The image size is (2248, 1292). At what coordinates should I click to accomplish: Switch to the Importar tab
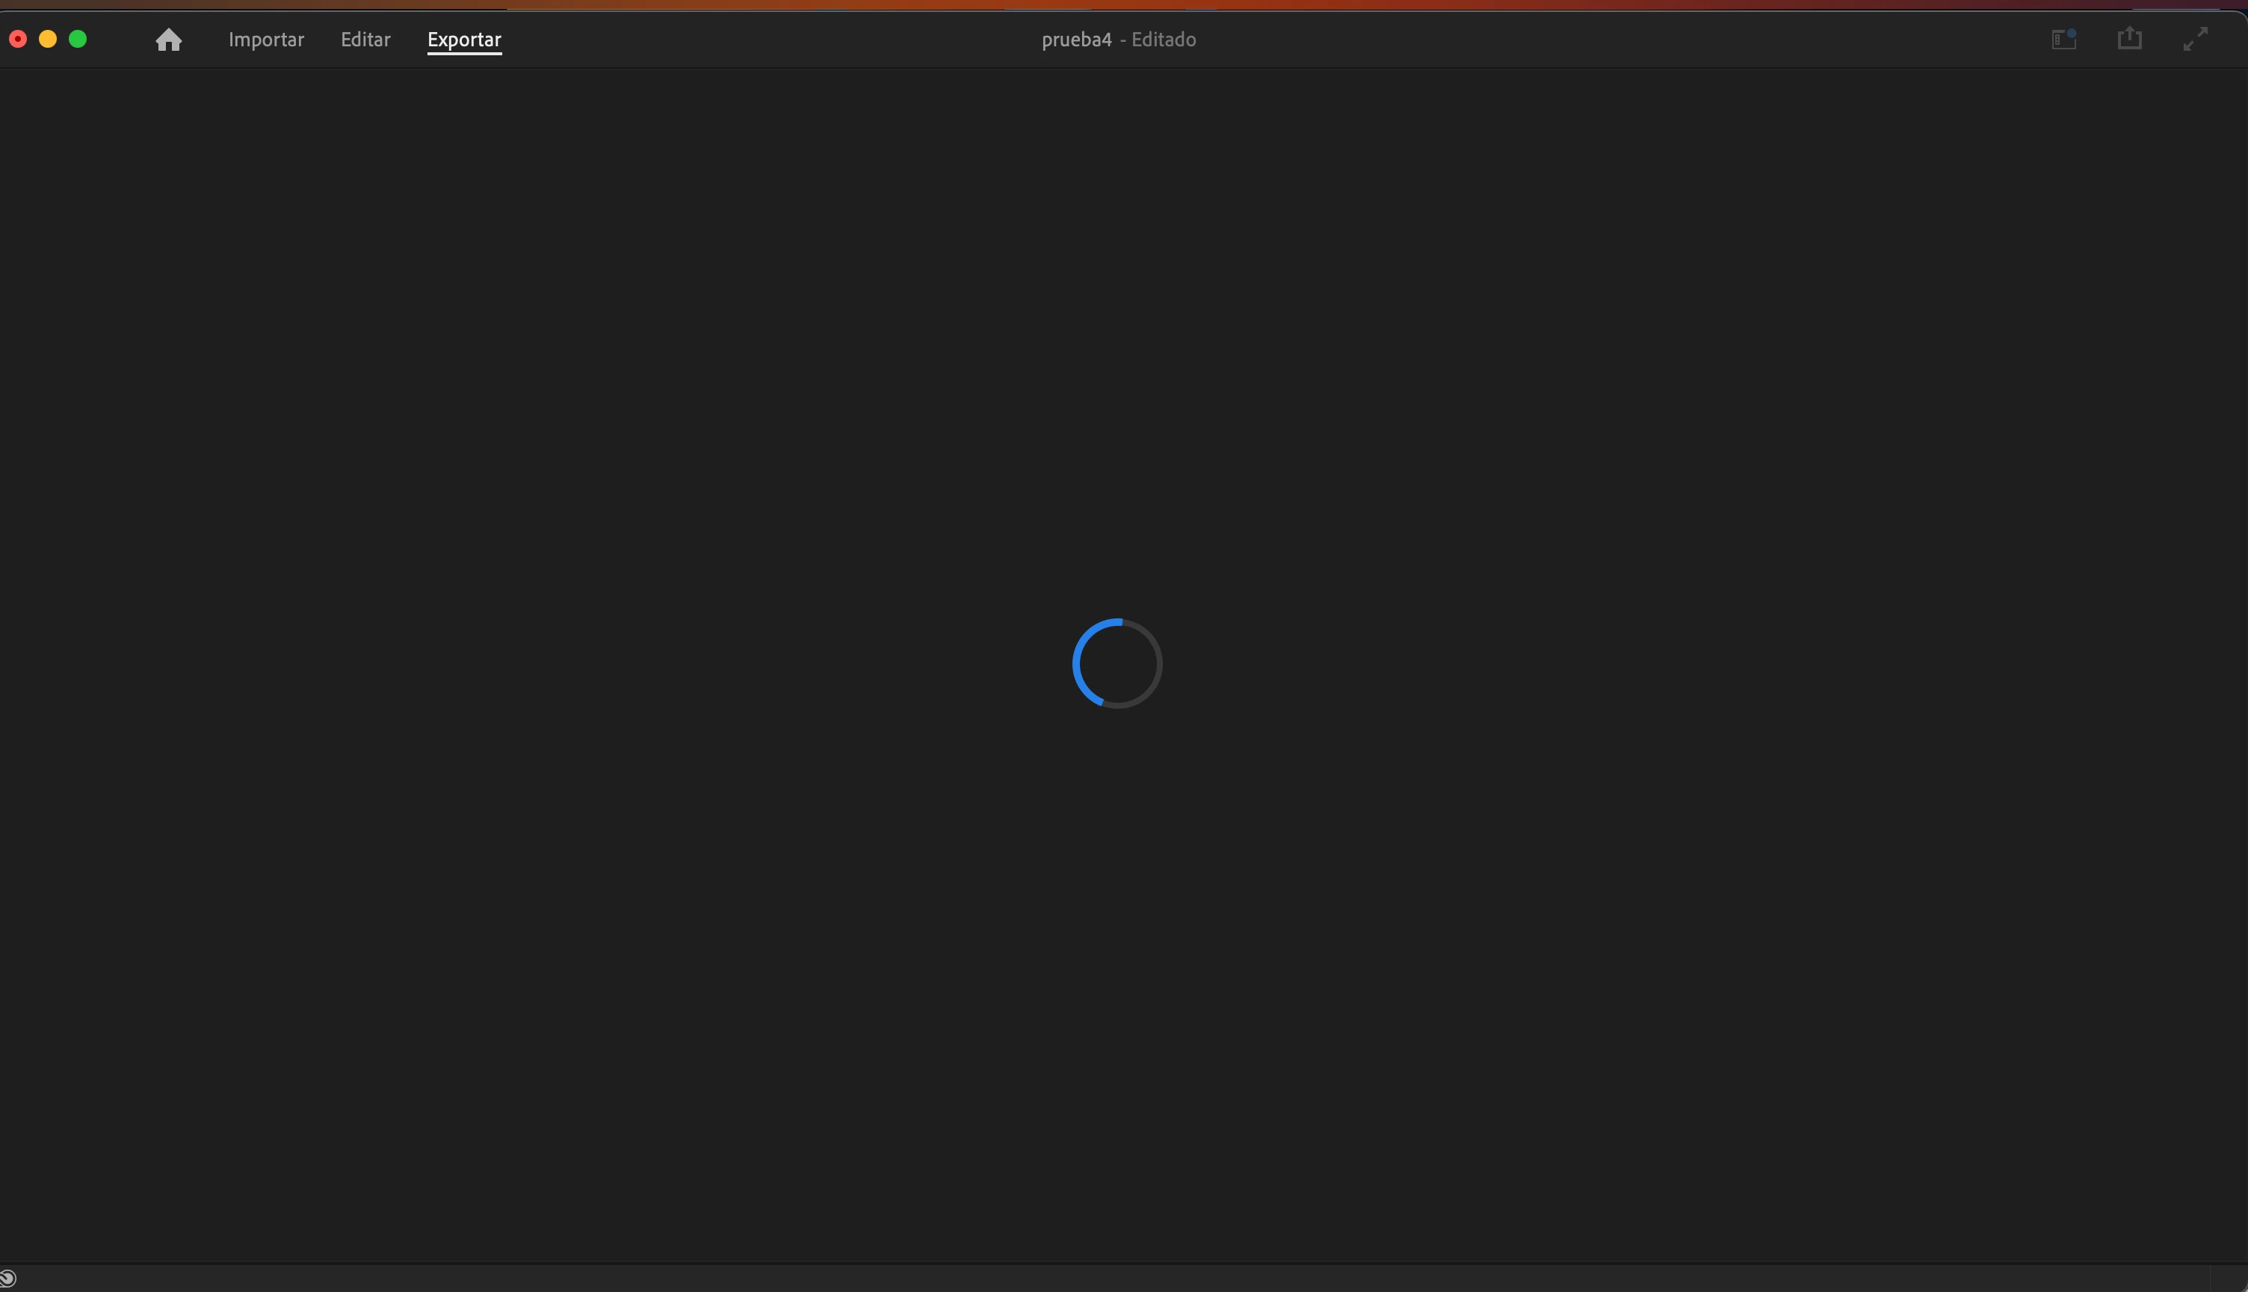(x=266, y=40)
